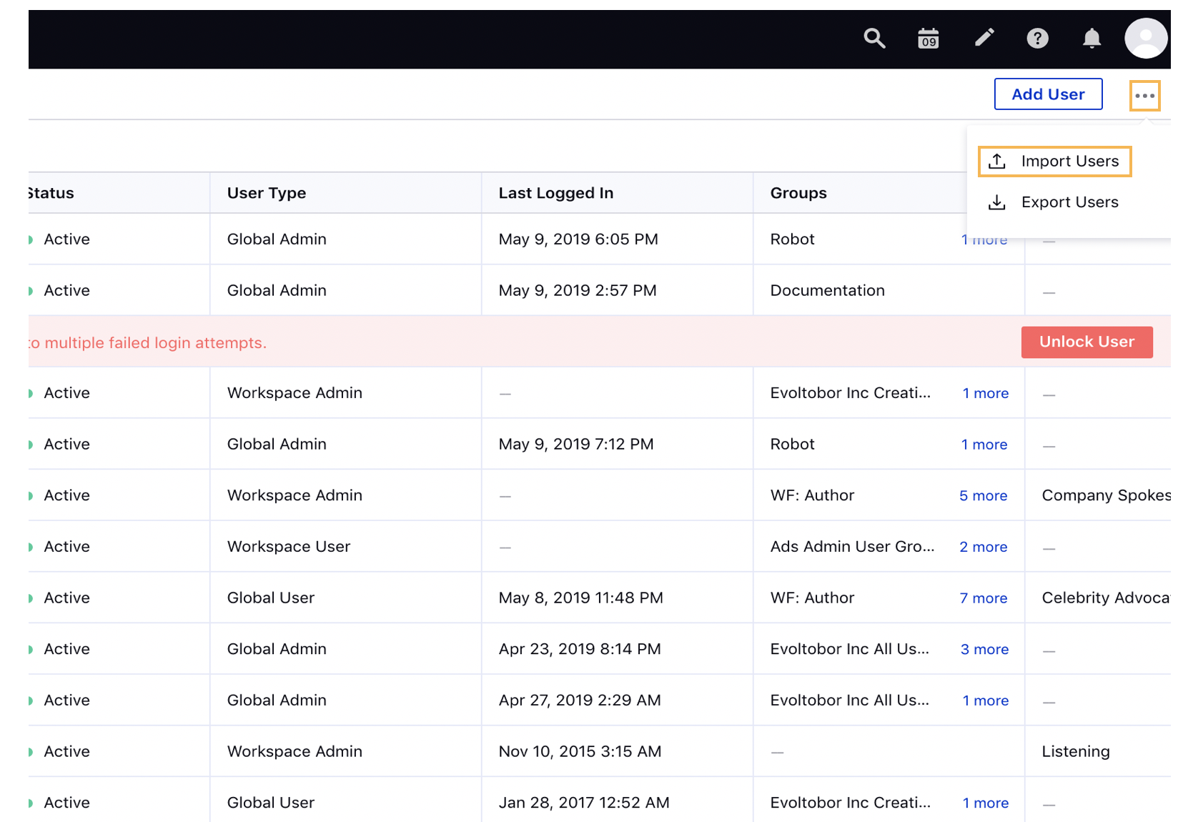
Task: Expand 5 more groups on the WF: Author row
Action: coord(983,495)
